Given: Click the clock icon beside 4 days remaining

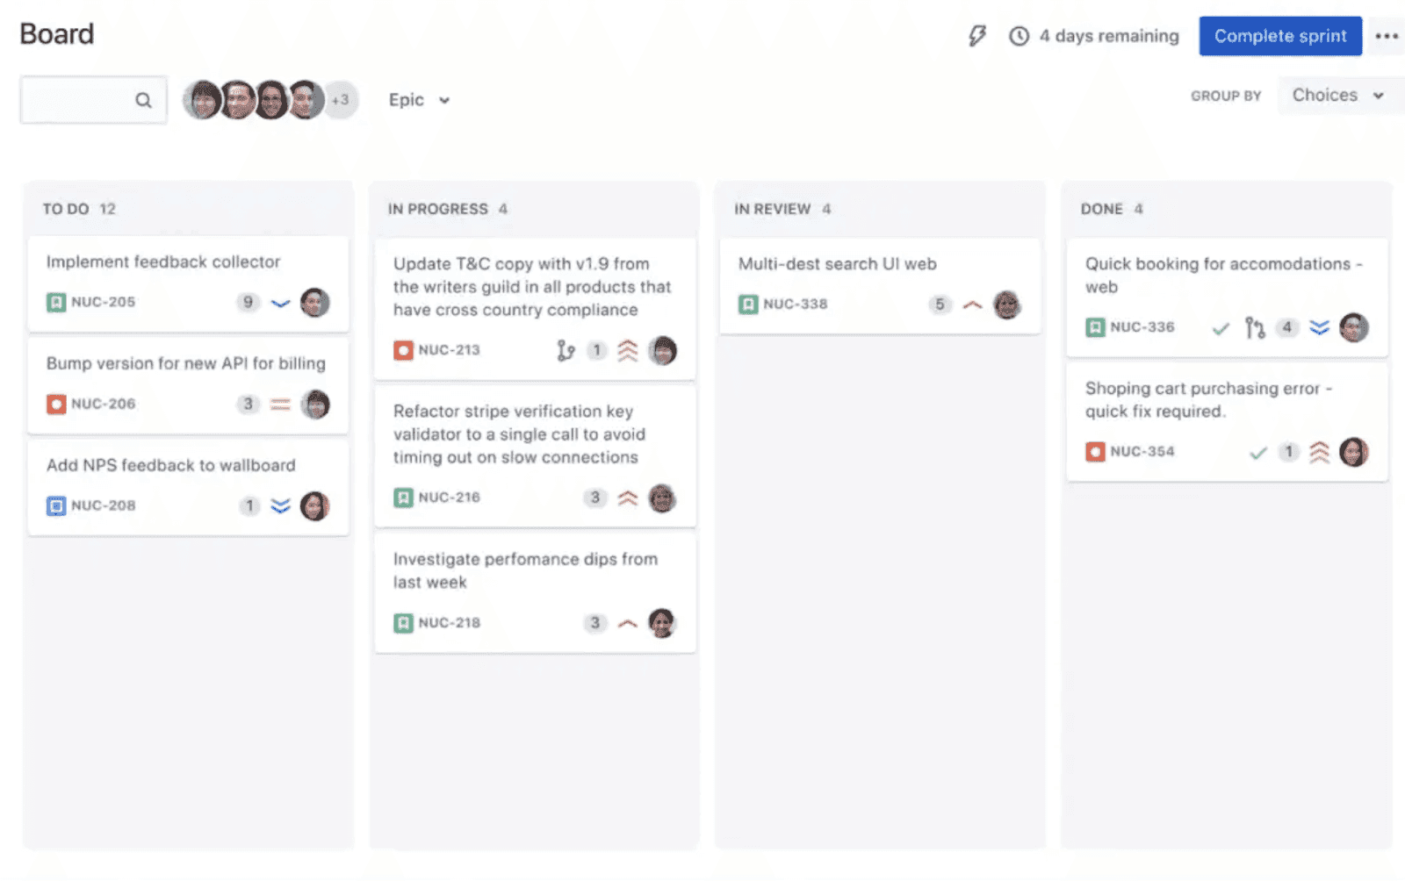Looking at the screenshot, I should tap(1019, 36).
